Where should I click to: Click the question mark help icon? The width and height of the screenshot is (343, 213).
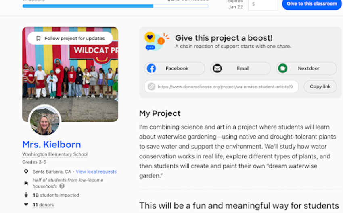(x=62, y=186)
